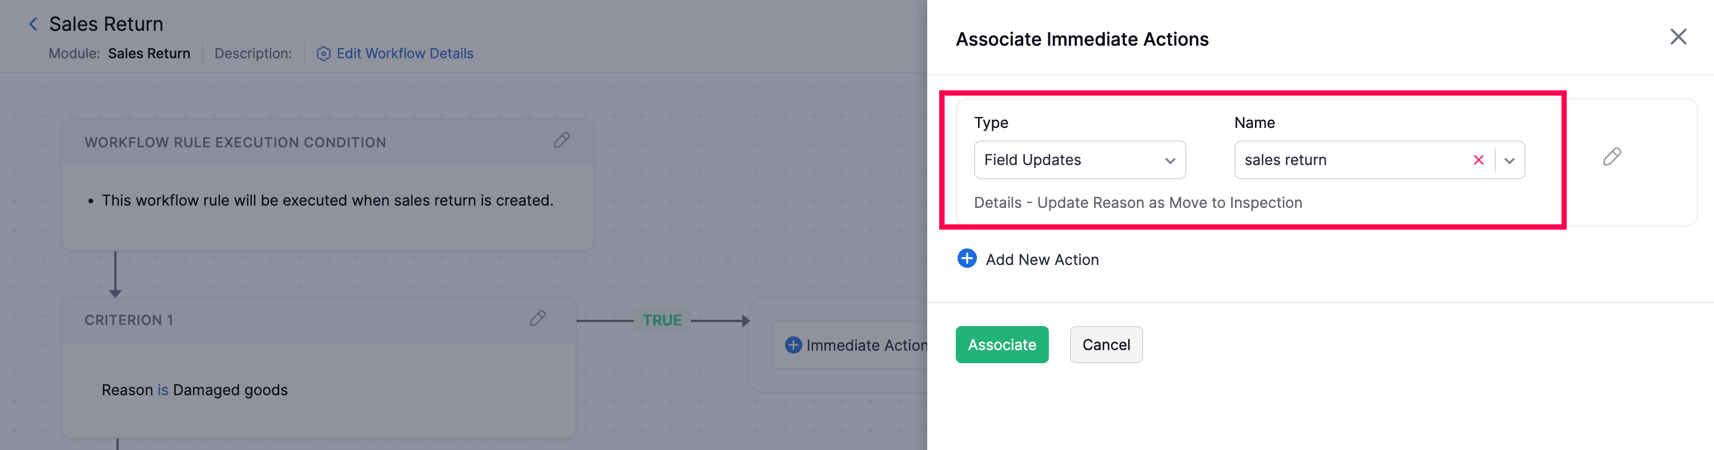
Task: Click the gear icon next to Edit Workflow Details
Action: [323, 53]
